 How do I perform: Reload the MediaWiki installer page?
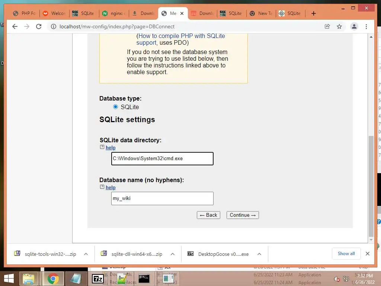coord(39,26)
